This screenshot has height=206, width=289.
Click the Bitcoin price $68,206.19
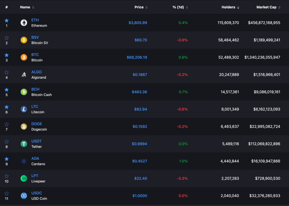(137, 57)
